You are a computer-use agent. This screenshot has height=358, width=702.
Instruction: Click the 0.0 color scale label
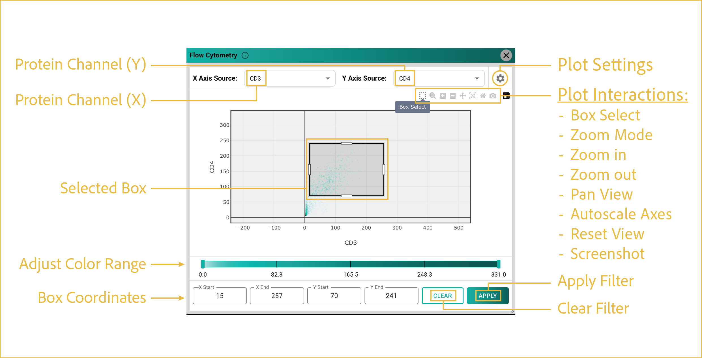pos(203,275)
